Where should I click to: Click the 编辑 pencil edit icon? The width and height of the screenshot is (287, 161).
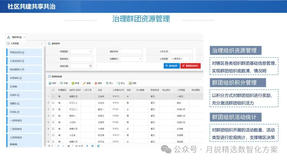(84, 83)
